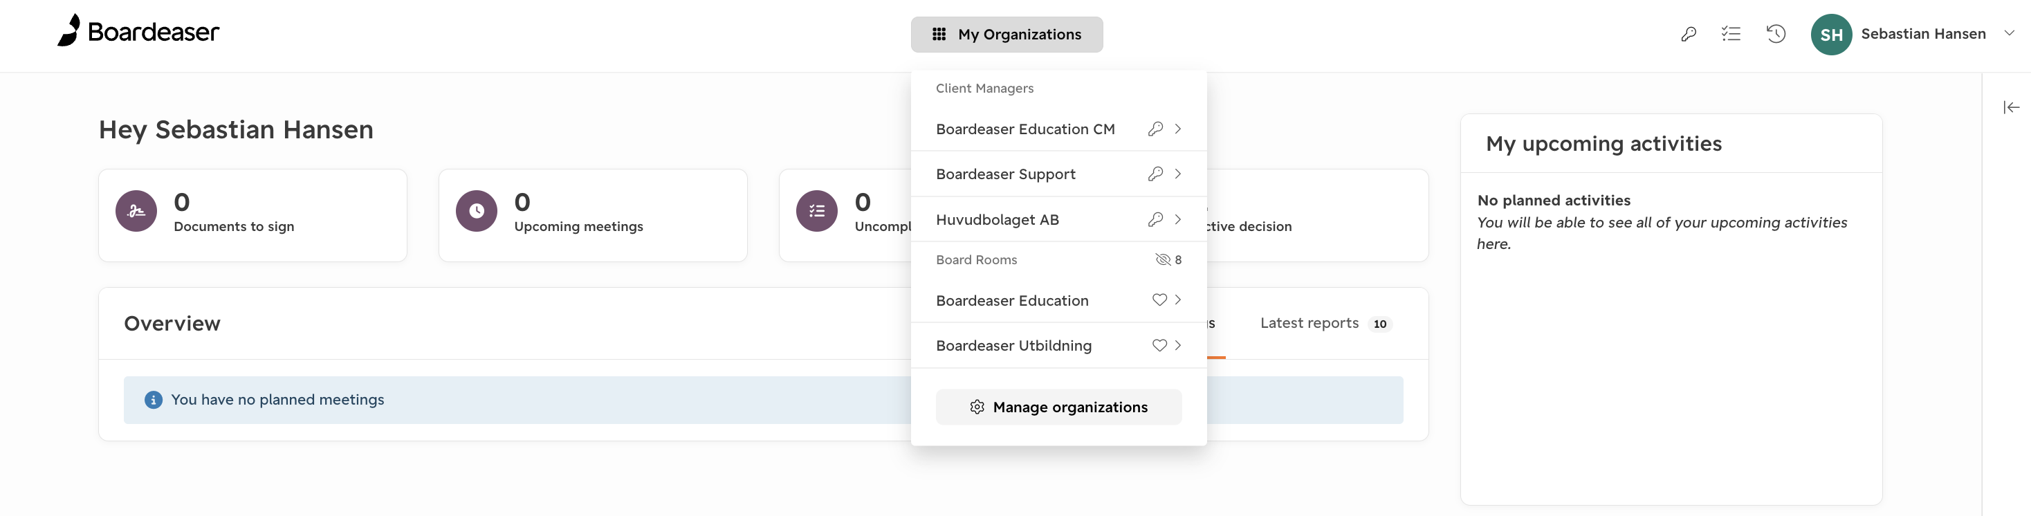Click the Upcoming meetings clock icon

476,211
